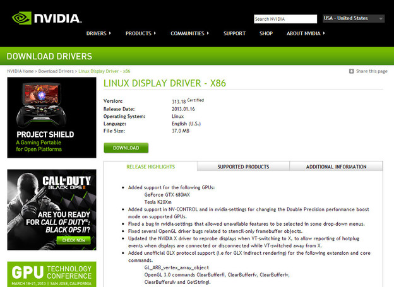Open the Drivers dropdown menu
Viewport: 394px width, 287px height.
coord(98,33)
